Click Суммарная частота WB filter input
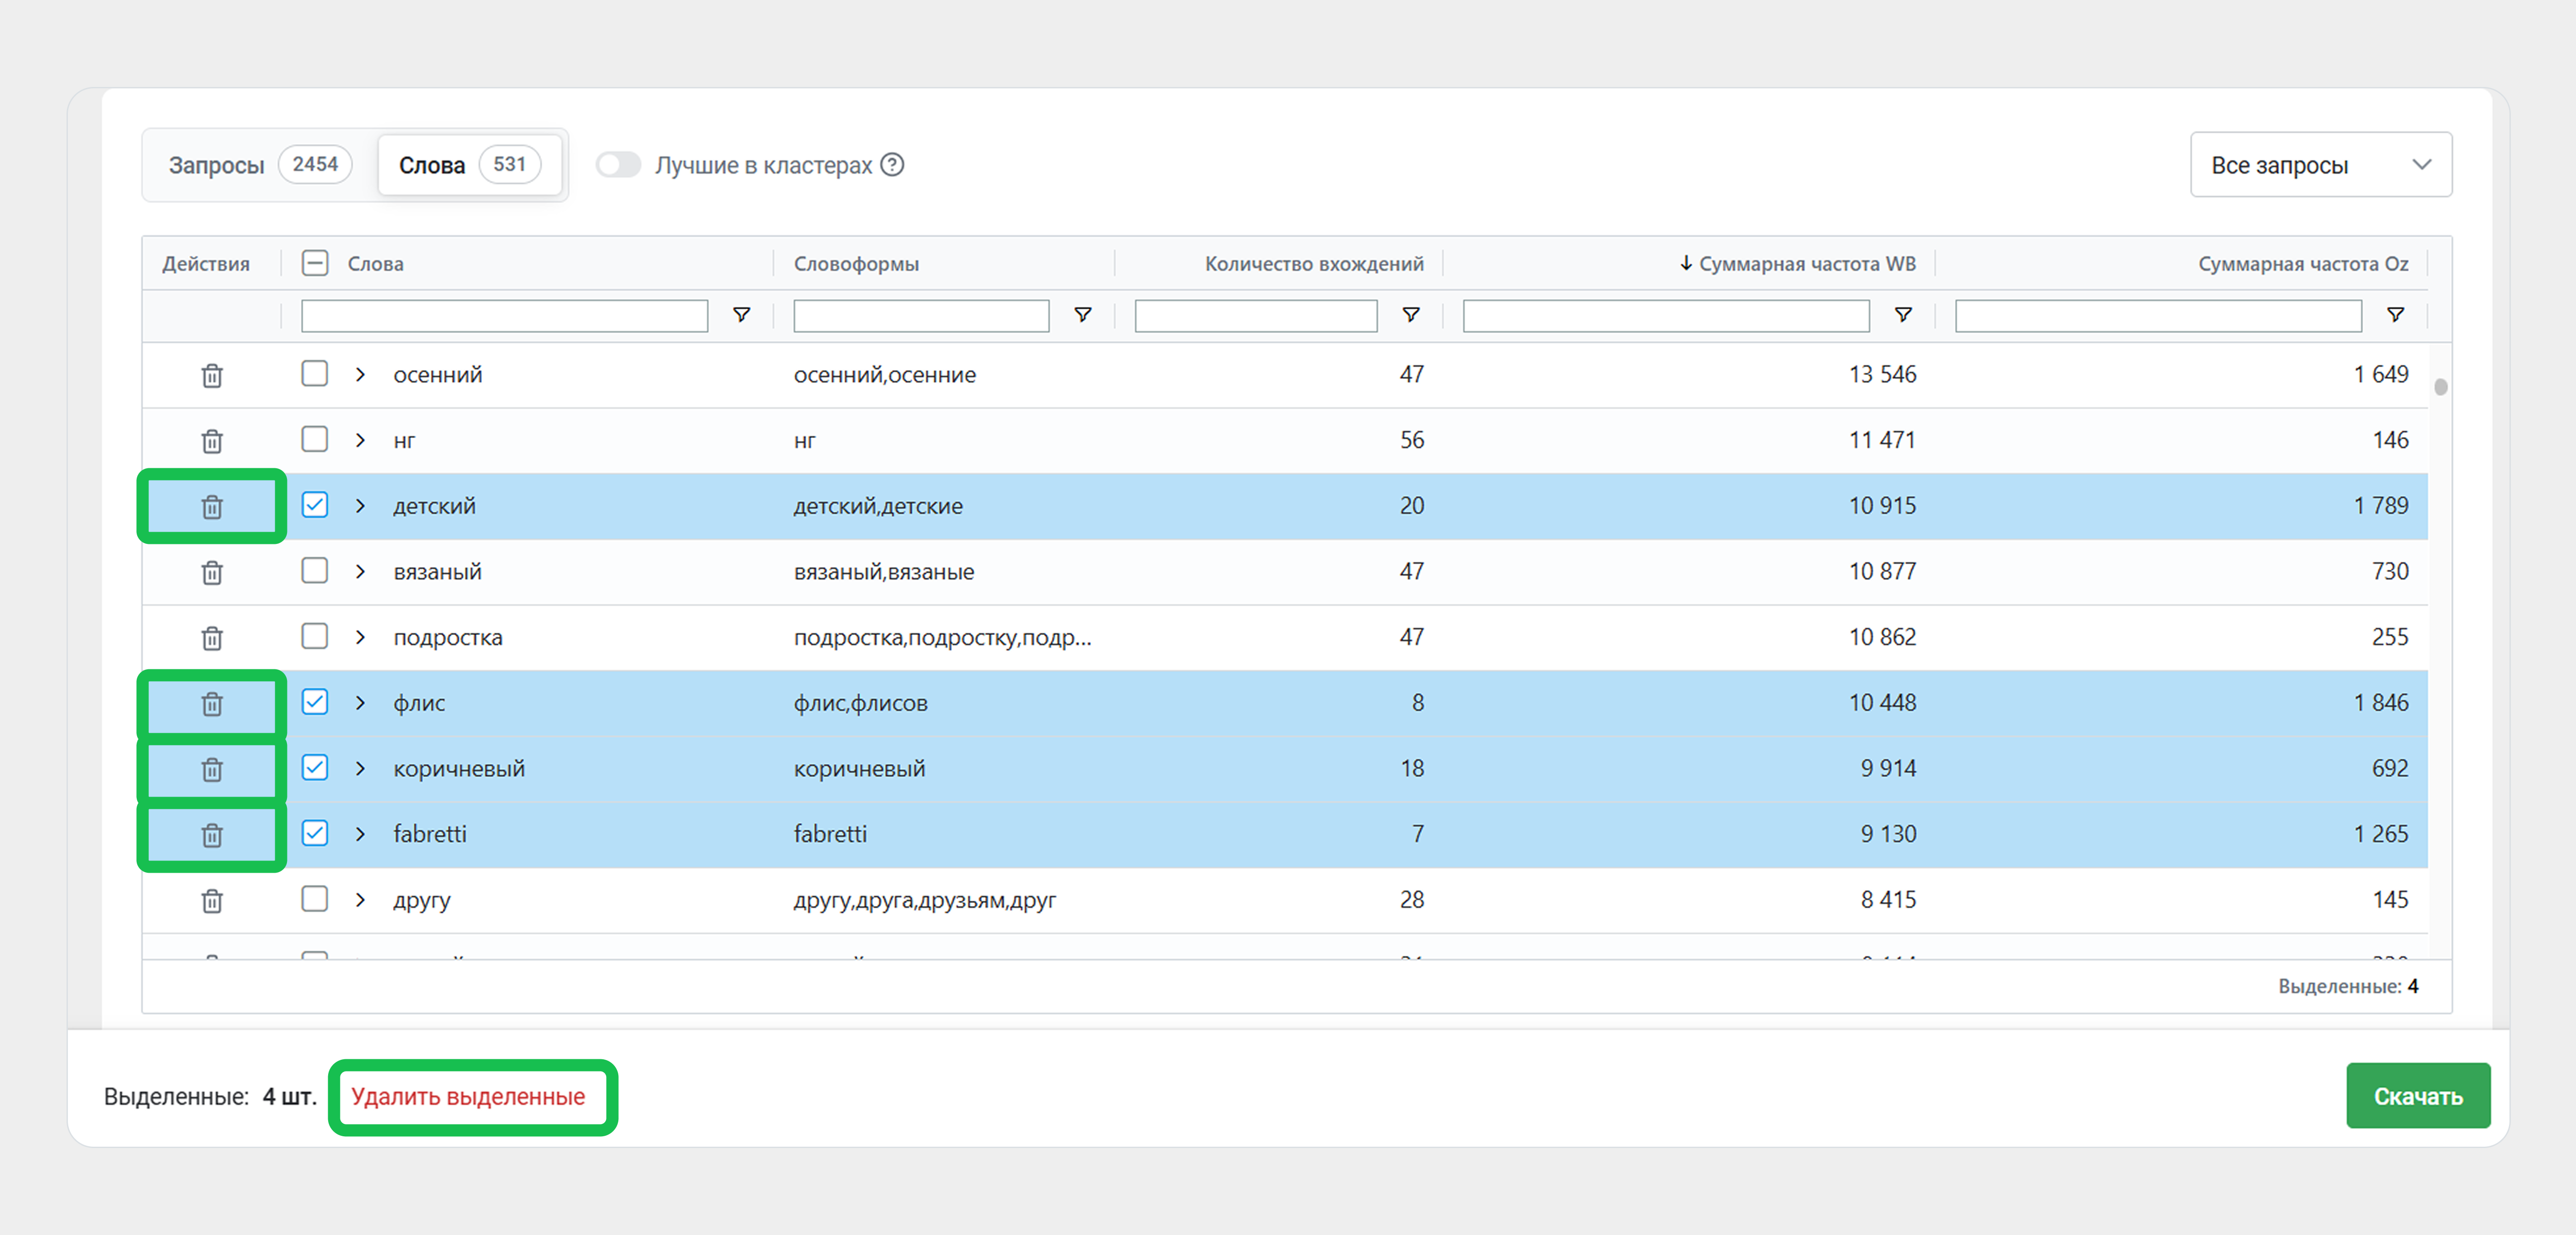 [1666, 315]
